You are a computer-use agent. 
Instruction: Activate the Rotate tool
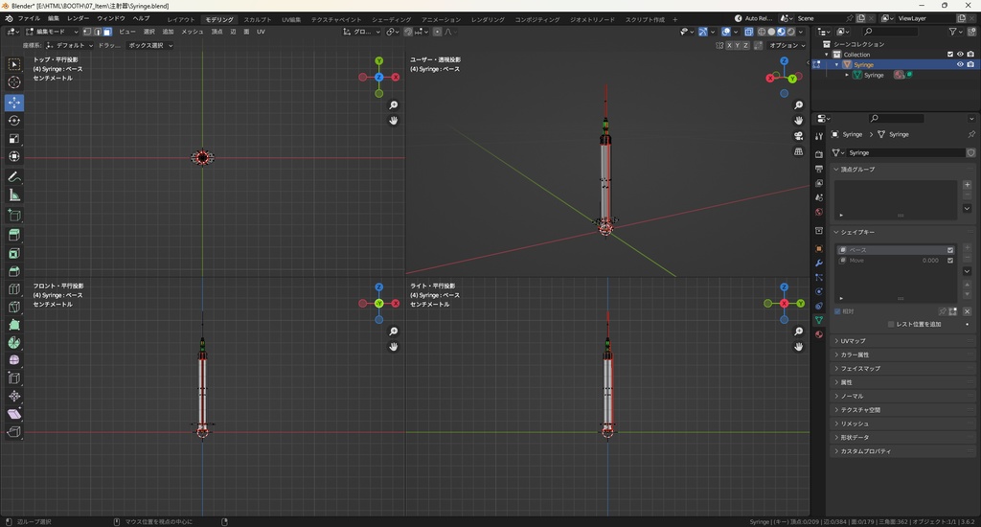pyautogui.click(x=14, y=121)
